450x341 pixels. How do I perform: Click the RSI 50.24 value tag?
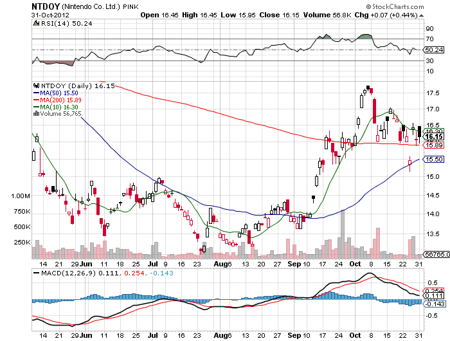[434, 50]
